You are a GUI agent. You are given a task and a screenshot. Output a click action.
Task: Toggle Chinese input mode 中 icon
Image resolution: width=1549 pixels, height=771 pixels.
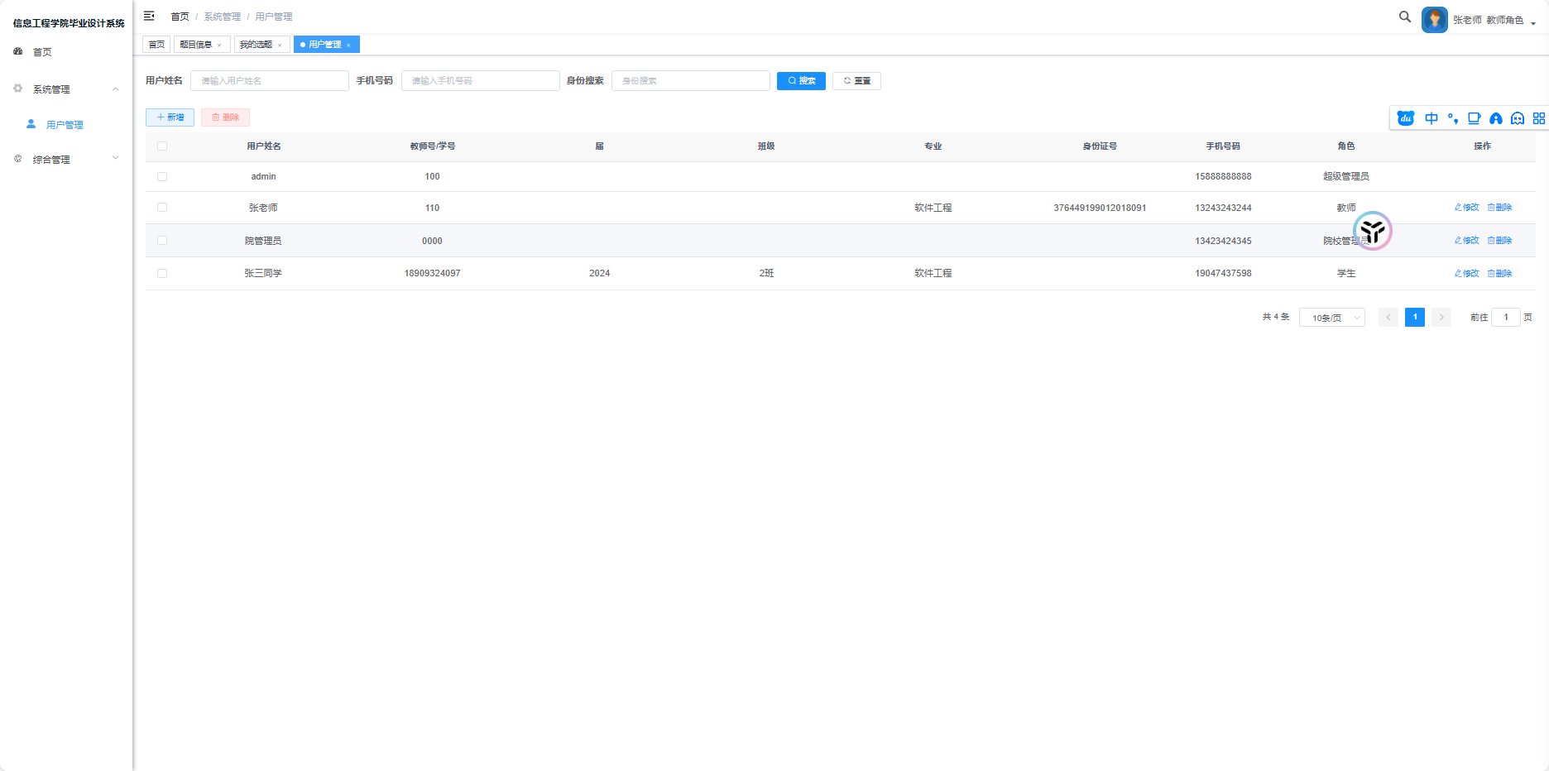coord(1432,118)
